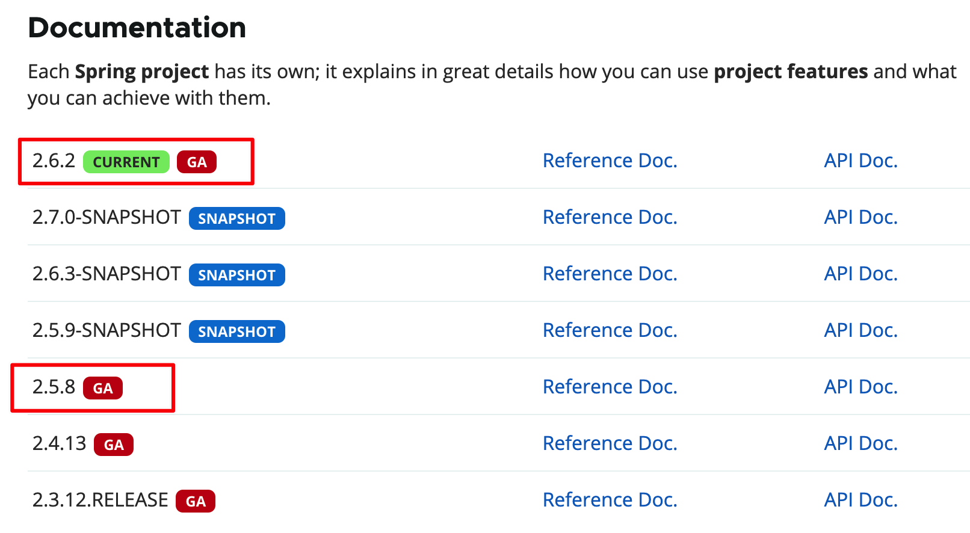Open Reference Doc. for 2.7.0-SNAPSHOT
The width and height of the screenshot is (970, 533).
[610, 217]
